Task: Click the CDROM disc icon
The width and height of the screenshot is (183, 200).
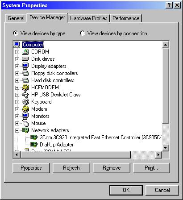Action: tap(25, 52)
